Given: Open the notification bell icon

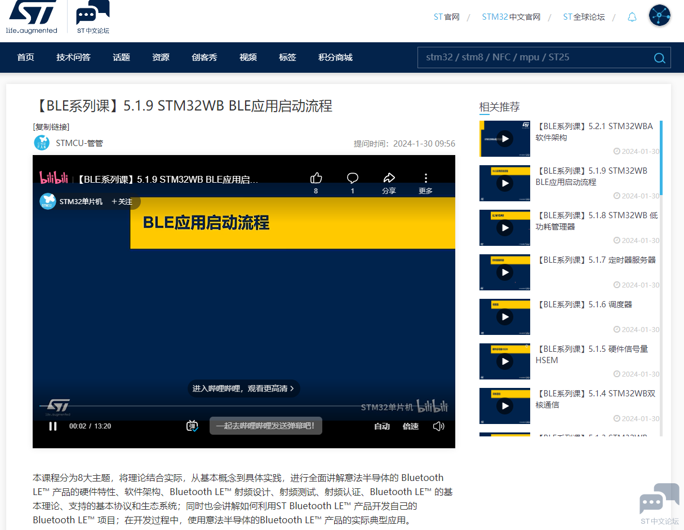Looking at the screenshot, I should [632, 17].
